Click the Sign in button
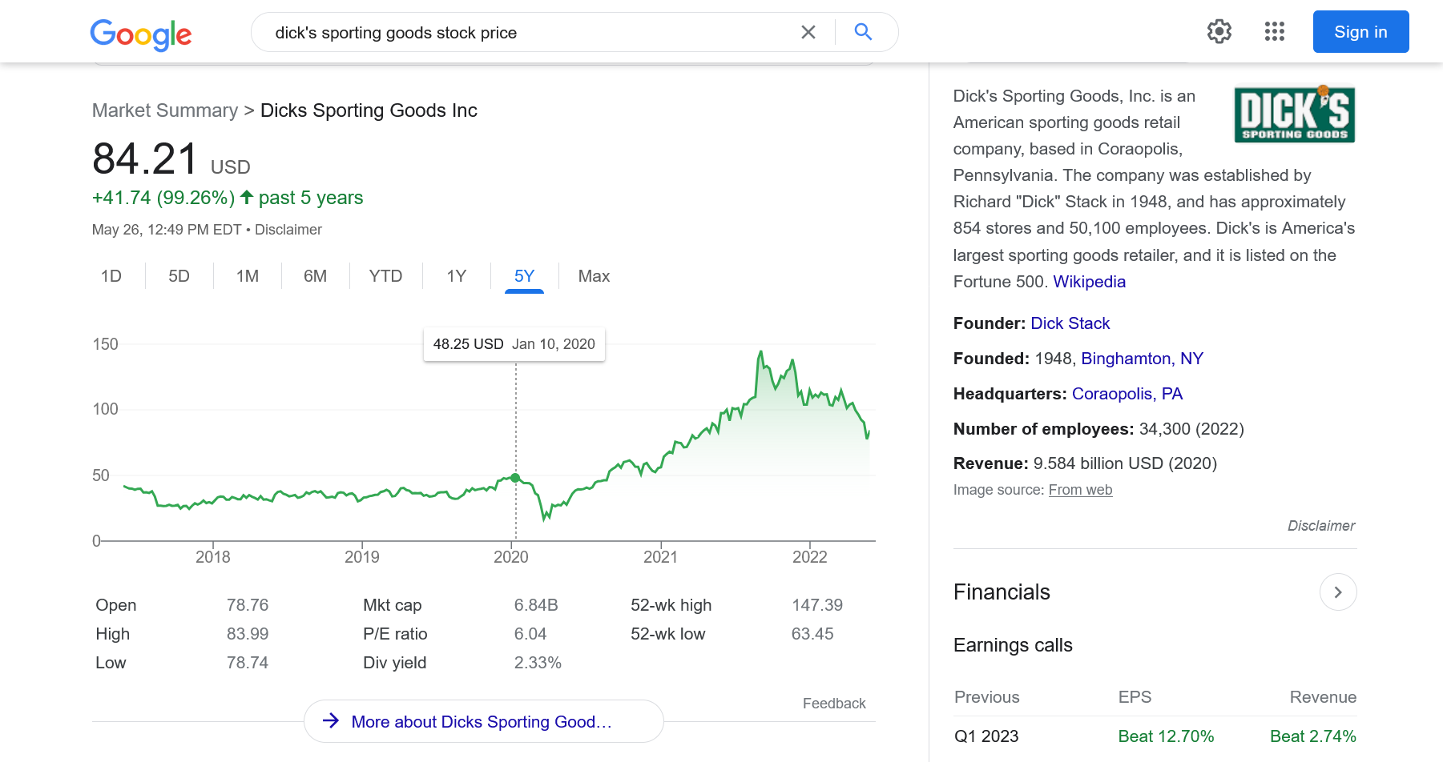This screenshot has height=762, width=1443. pos(1360,32)
